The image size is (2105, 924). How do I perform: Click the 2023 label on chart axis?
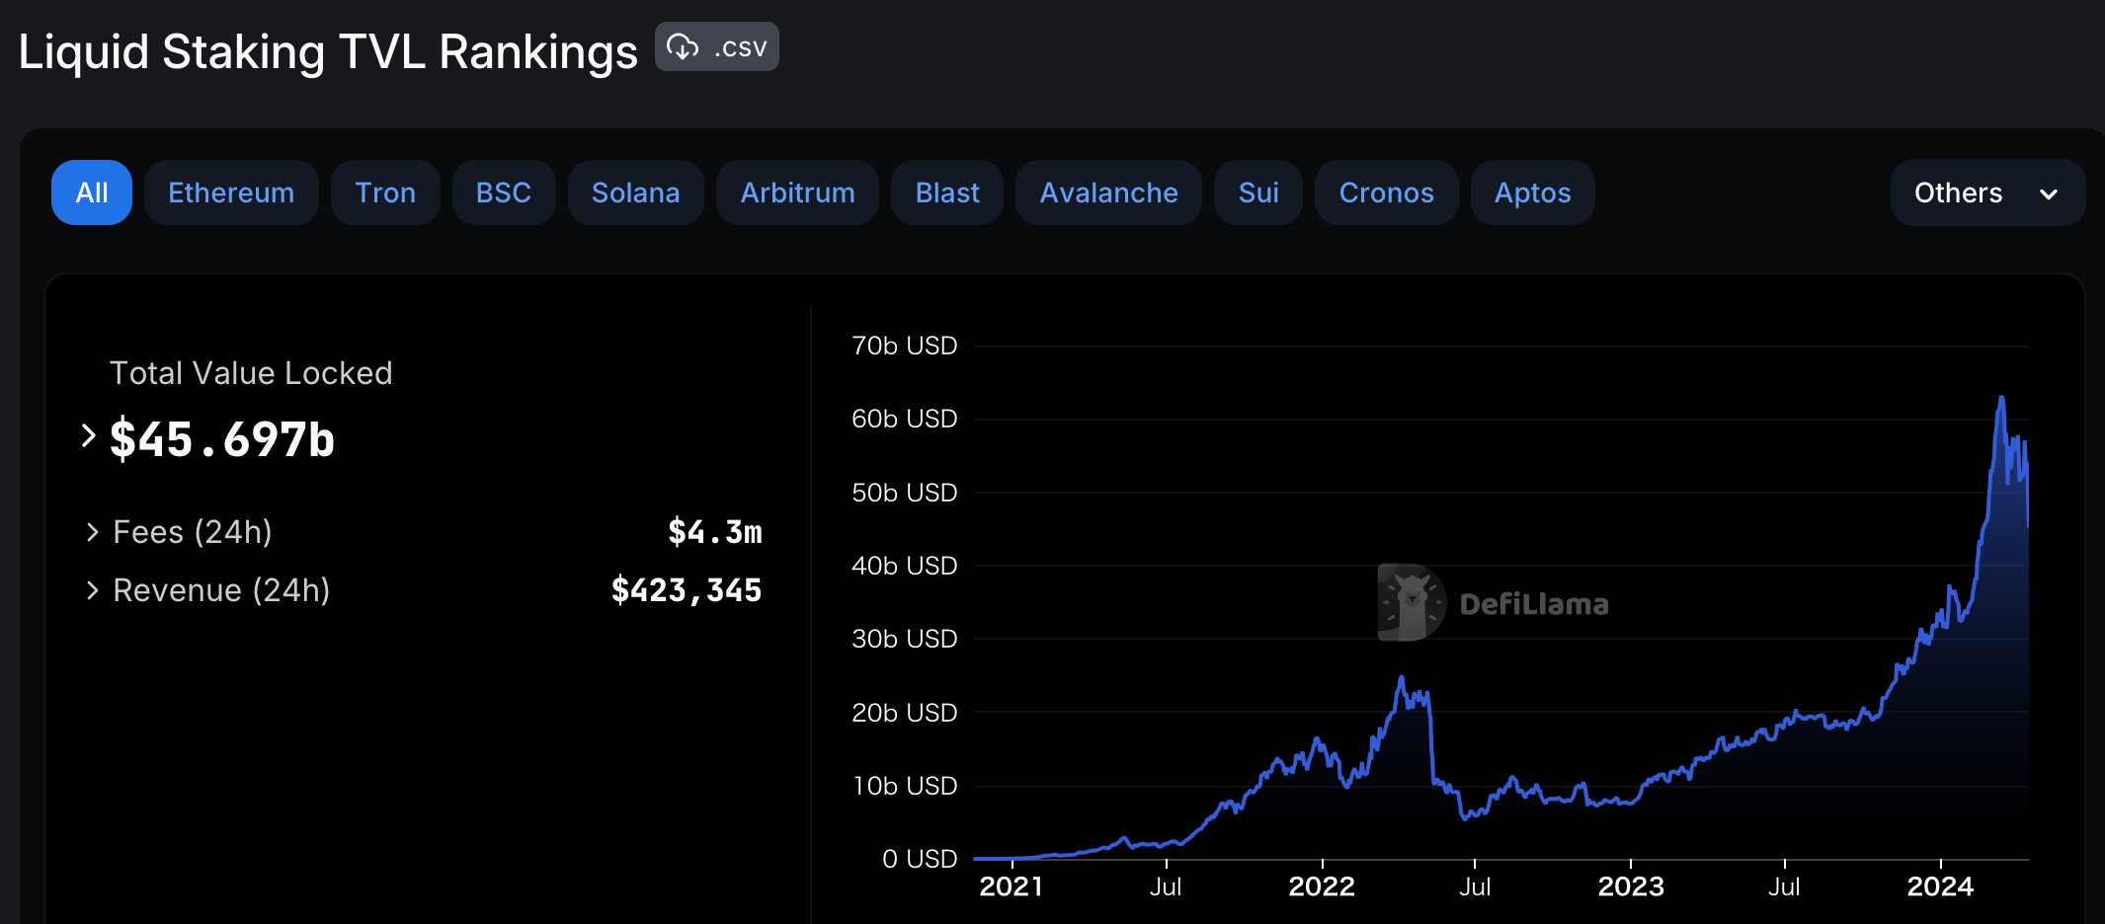1631,886
